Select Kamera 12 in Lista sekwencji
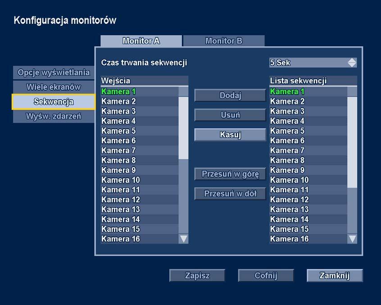The image size is (381, 305). point(308,200)
